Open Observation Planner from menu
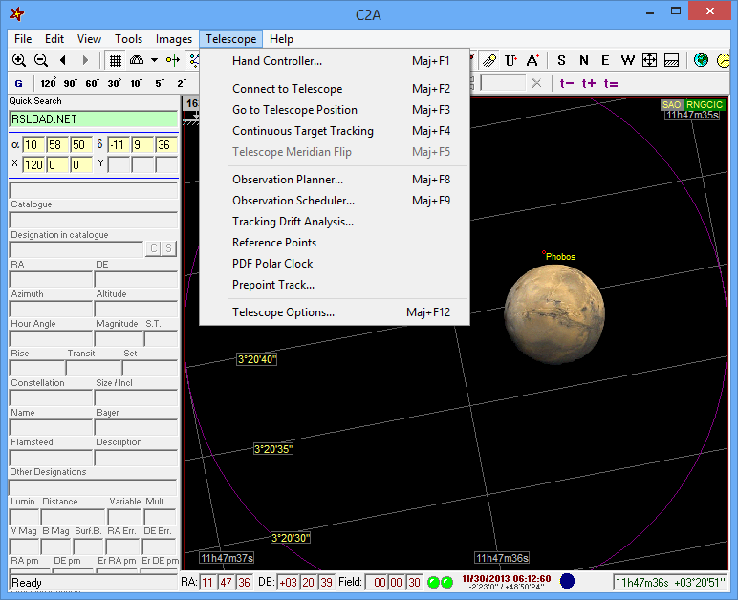 pyautogui.click(x=287, y=180)
